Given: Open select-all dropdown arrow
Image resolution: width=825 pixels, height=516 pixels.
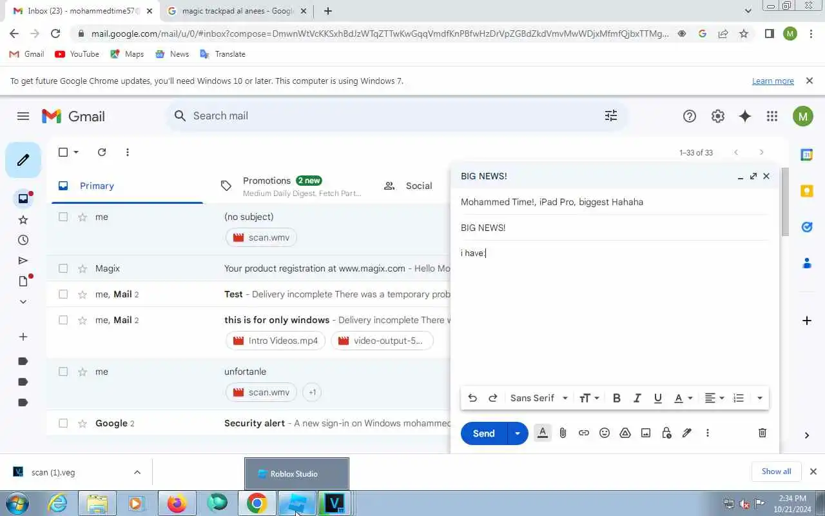Looking at the screenshot, I should point(76,152).
